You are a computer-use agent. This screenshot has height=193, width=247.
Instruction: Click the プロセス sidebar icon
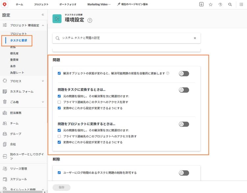click(x=5, y=81)
